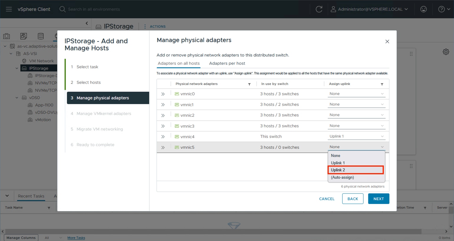Click the search magnifier icon
Screen dimensions: 454x241
click(62, 9)
